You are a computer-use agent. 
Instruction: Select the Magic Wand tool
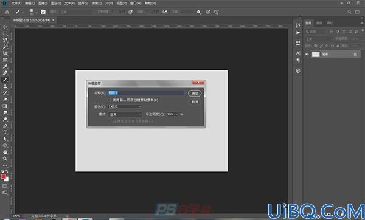coord(5,47)
